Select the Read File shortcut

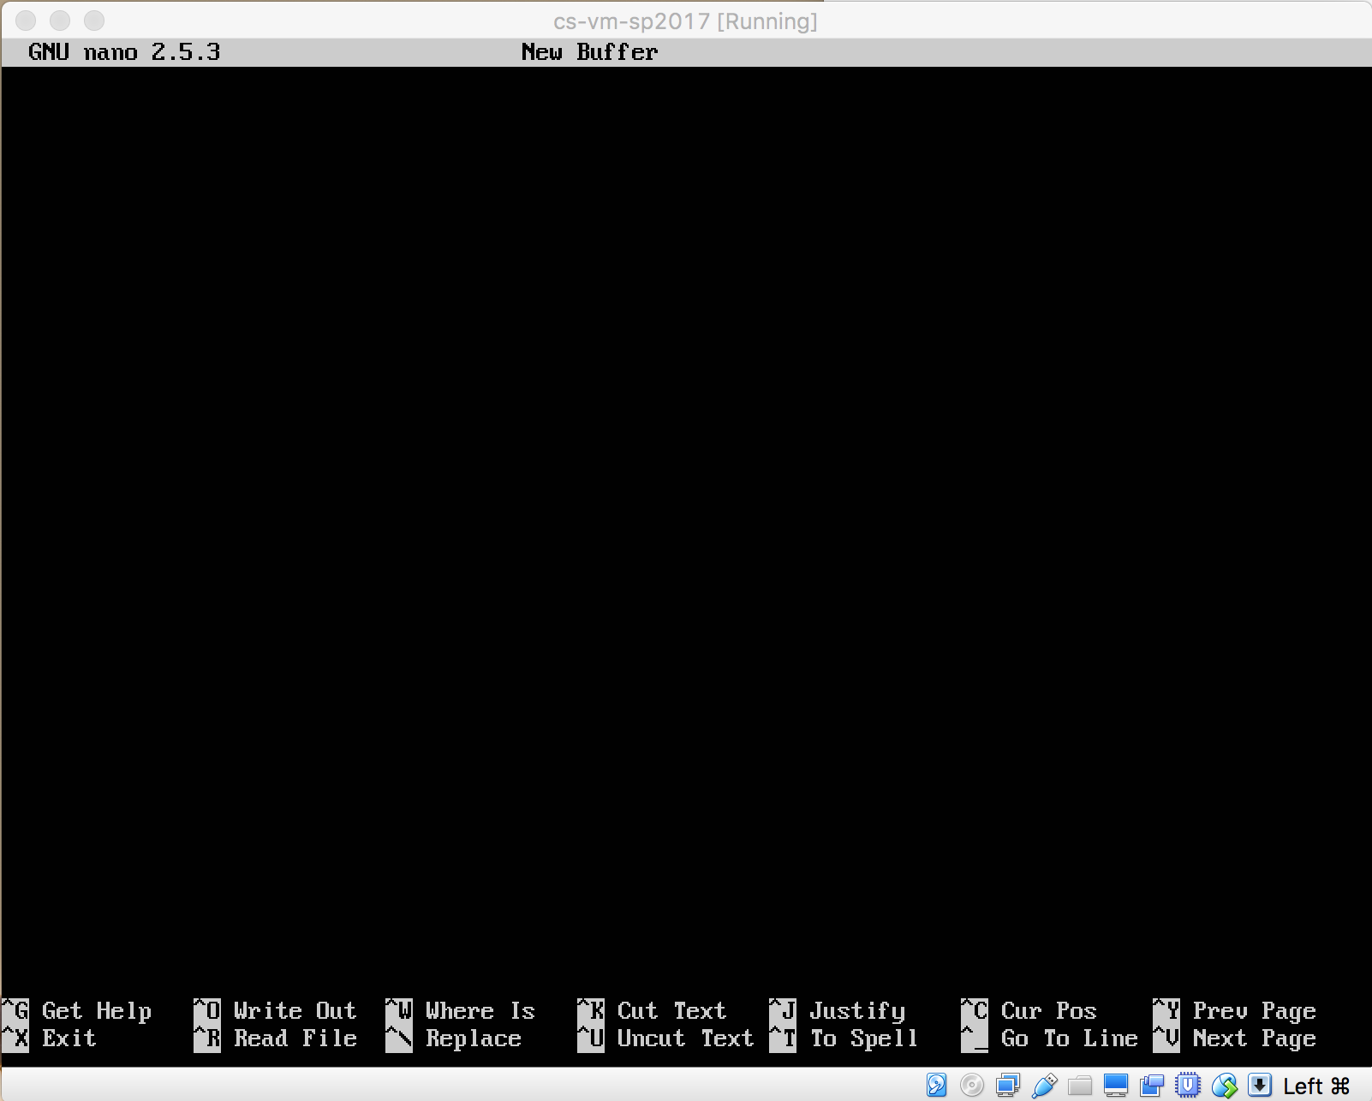[295, 1039]
